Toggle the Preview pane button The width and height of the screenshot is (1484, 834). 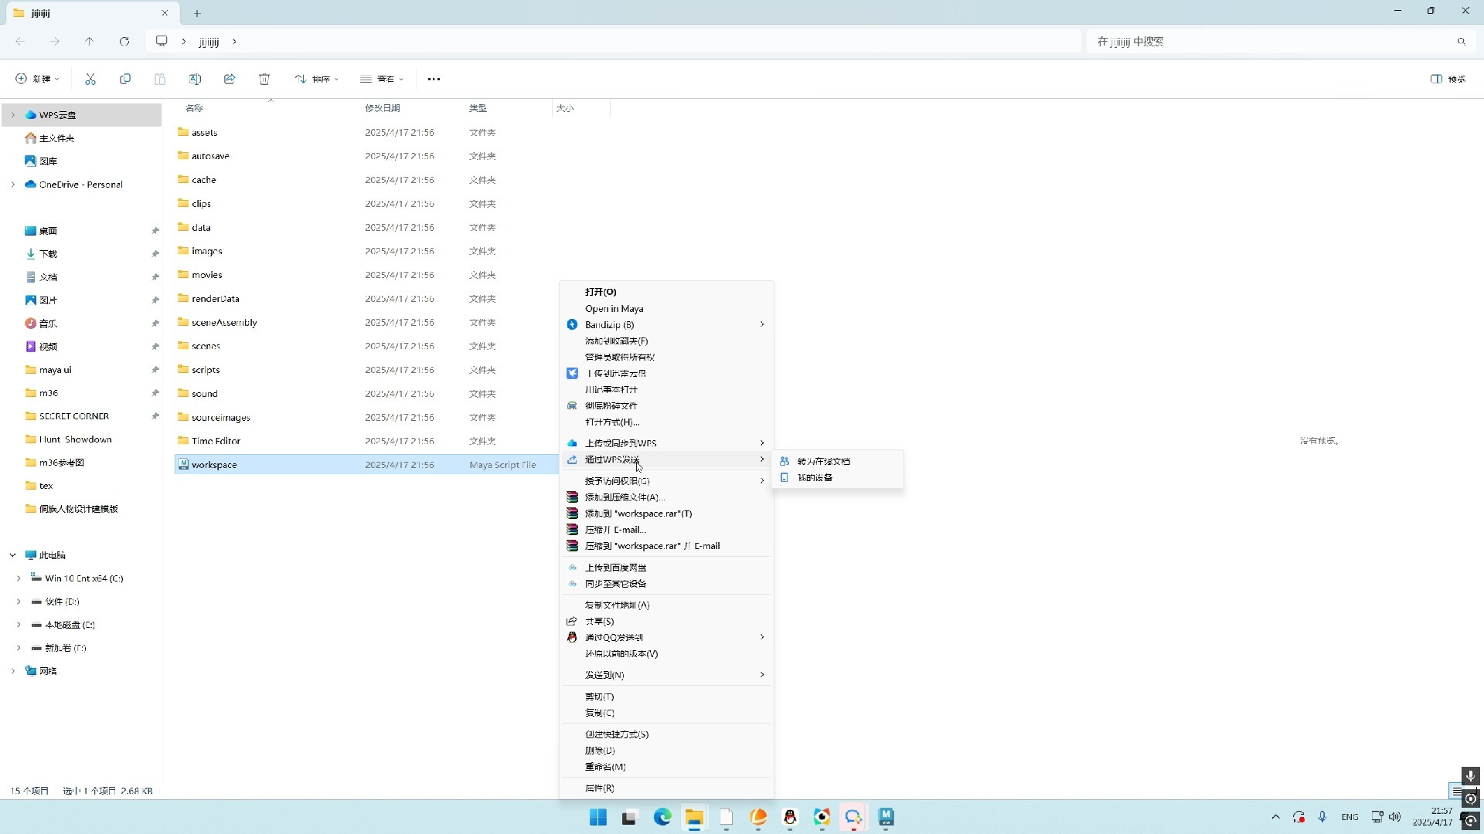[1448, 79]
